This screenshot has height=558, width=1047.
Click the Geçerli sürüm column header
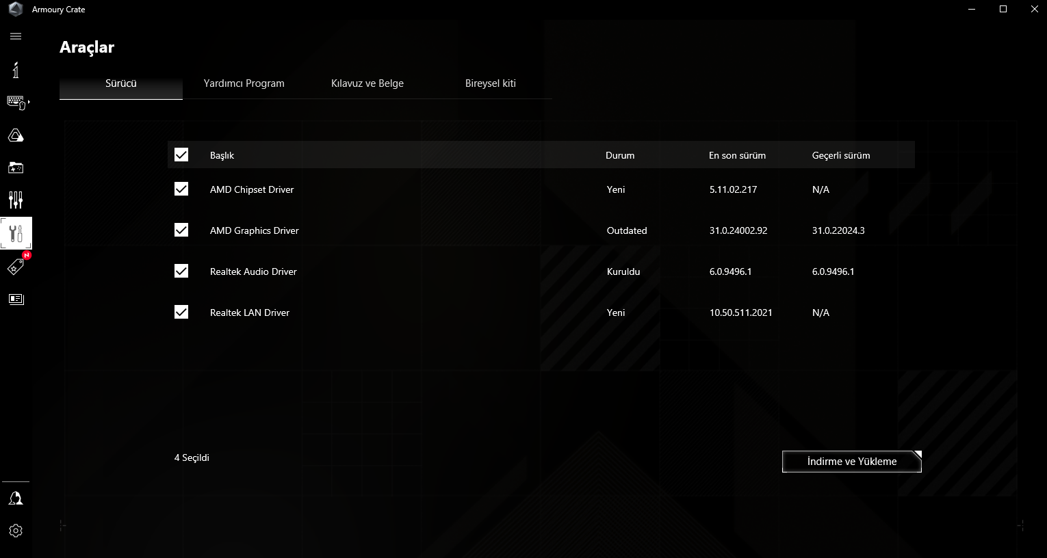pos(841,155)
